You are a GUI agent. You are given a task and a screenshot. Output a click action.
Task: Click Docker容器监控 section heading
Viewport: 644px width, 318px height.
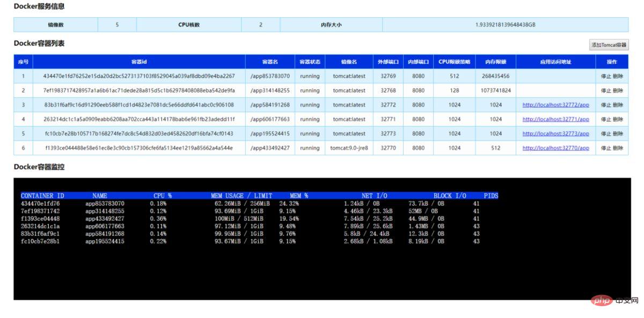tap(39, 167)
